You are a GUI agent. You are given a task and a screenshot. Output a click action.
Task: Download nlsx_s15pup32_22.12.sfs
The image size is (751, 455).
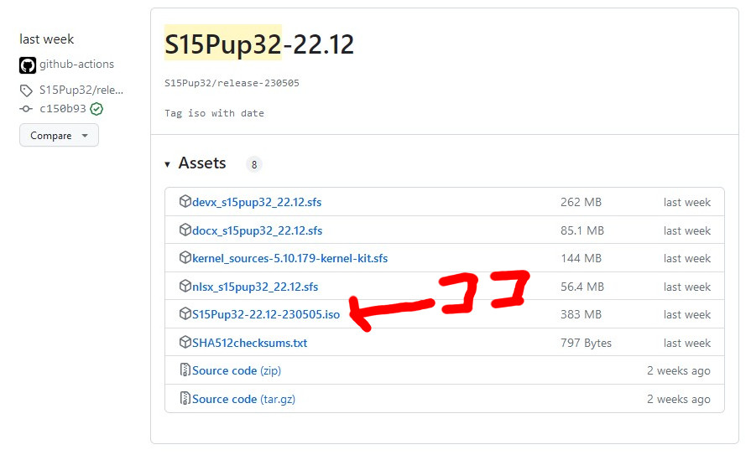[x=255, y=287]
